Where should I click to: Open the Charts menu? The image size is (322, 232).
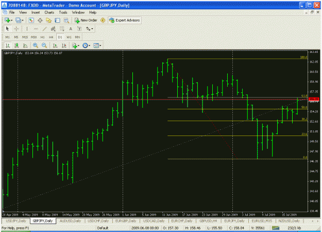coord(49,12)
